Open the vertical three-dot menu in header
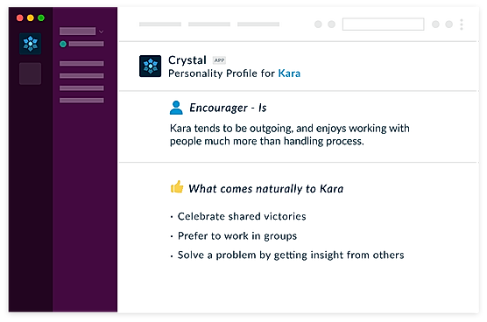The image size is (487, 322). coord(462,24)
